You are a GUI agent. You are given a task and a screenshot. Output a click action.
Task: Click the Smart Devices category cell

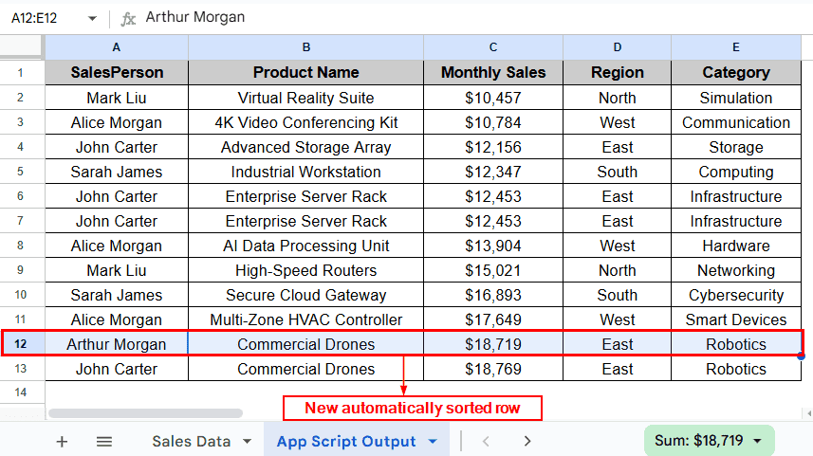pos(736,319)
